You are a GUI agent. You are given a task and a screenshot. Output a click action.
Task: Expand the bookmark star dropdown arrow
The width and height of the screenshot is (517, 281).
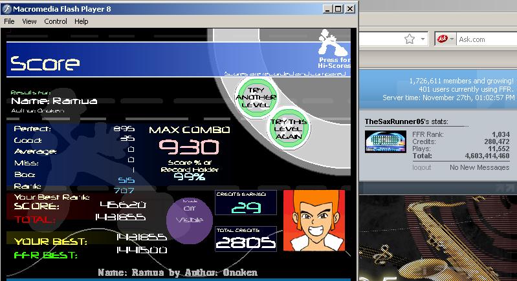coord(423,39)
